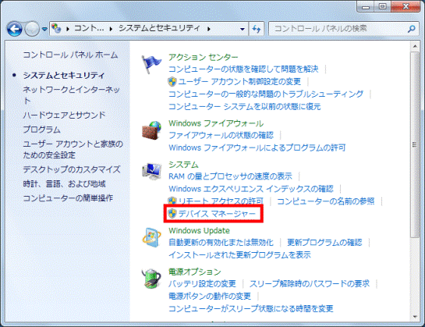Click the Back navigation arrow button
This screenshot has height=327, width=425.
[14, 29]
